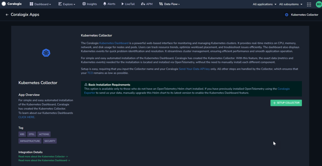This screenshot has width=322, height=166.
Task: Click the APM gauge icon
Action: tap(143, 4)
